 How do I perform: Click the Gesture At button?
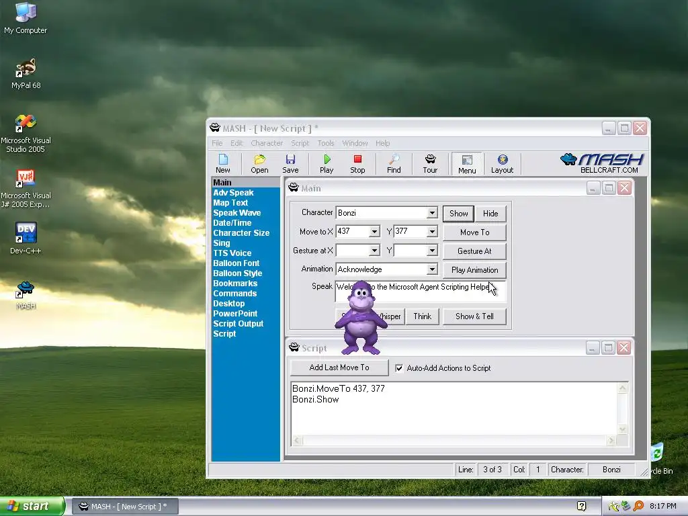pos(475,251)
